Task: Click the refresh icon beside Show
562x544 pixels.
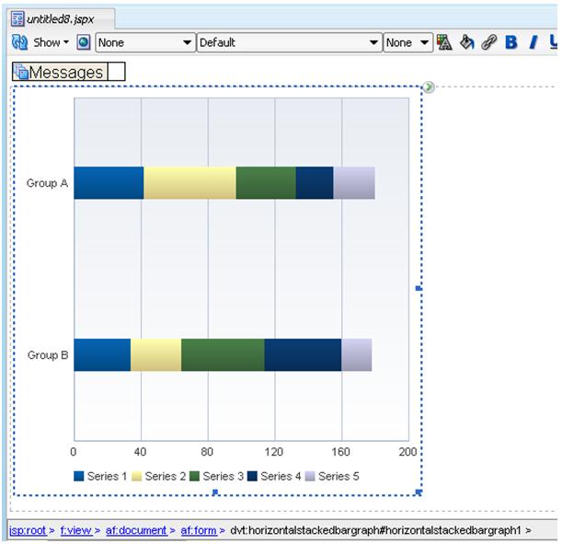Action: (x=20, y=42)
